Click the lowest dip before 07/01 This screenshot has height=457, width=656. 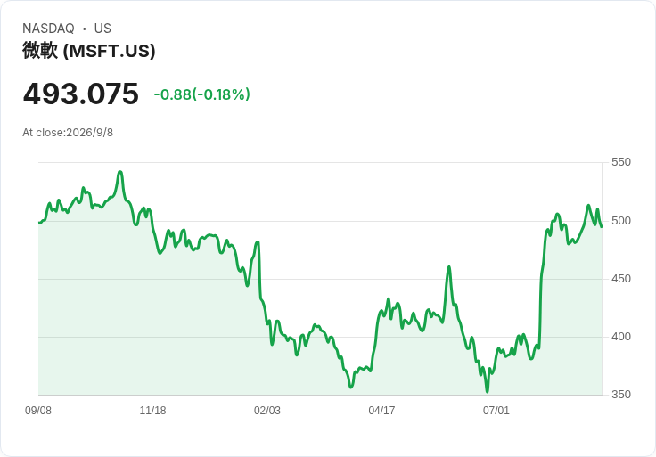pos(487,391)
